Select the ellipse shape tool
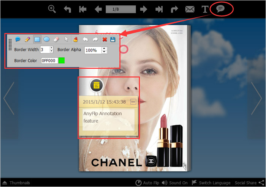 coord(46,39)
